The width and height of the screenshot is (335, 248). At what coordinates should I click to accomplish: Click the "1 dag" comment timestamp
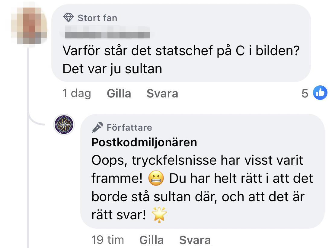pyautogui.click(x=76, y=94)
